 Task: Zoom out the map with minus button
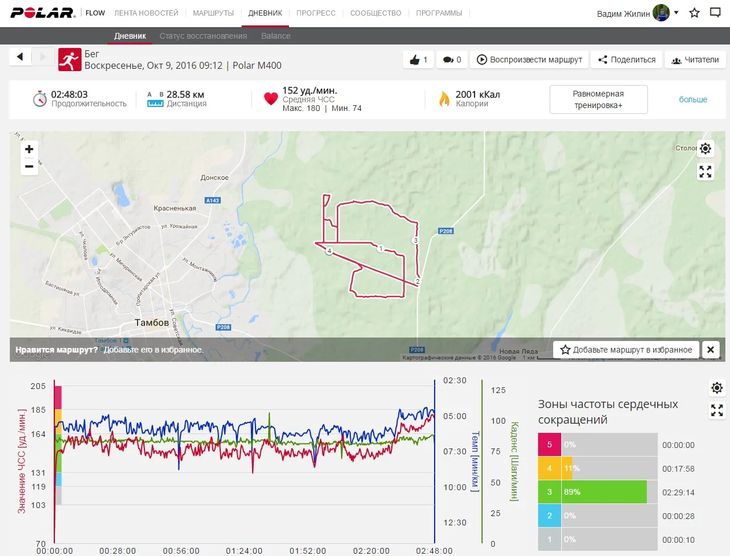pos(29,166)
